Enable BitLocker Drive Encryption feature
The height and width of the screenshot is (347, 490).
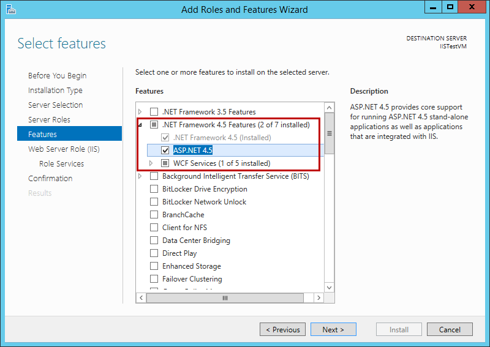(x=154, y=189)
